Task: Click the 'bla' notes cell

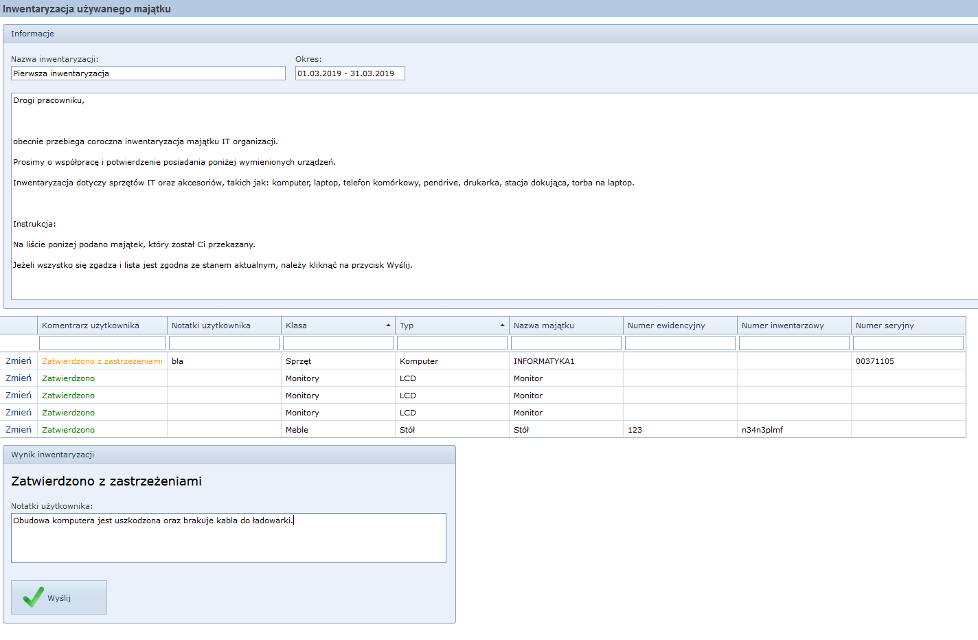Action: [225, 361]
